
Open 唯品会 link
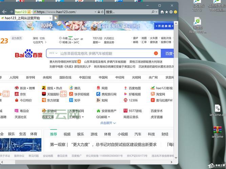(22, 111)
